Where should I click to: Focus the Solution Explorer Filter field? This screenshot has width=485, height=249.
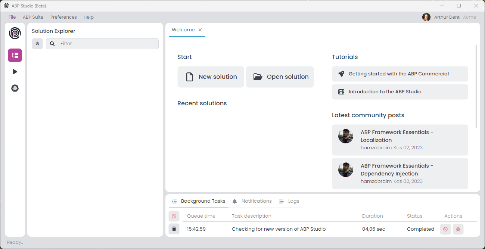pyautogui.click(x=102, y=44)
